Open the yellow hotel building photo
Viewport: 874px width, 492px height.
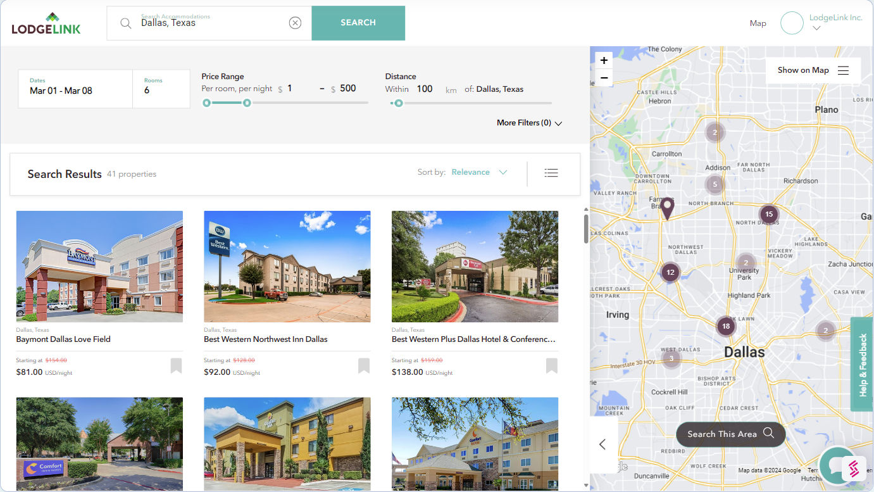(287, 444)
